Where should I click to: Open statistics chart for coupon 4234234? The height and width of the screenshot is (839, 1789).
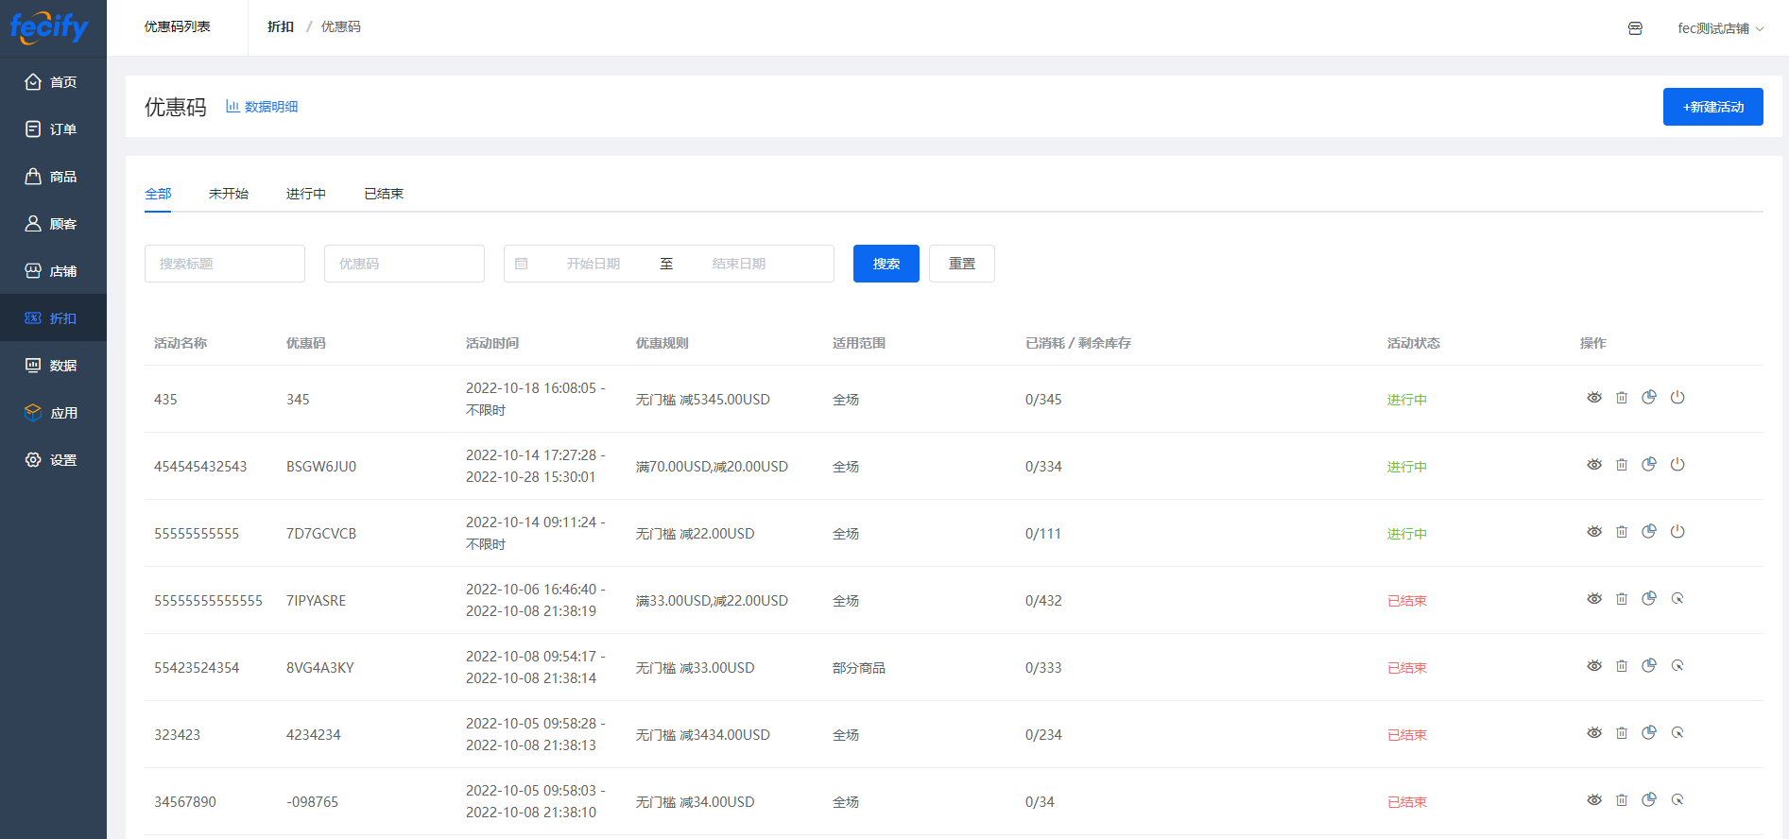coord(1649,733)
